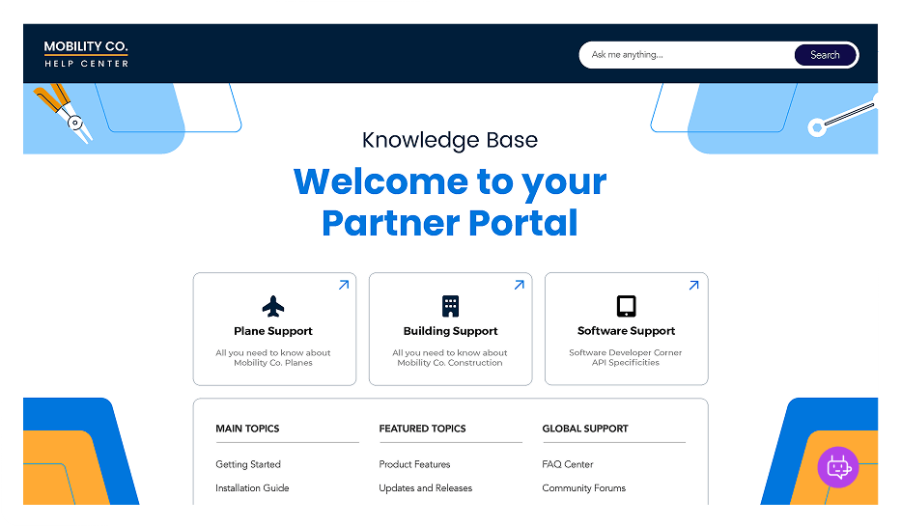This screenshot has height=527, width=901.
Task: Select the Plane Support title
Action: pyautogui.click(x=273, y=331)
